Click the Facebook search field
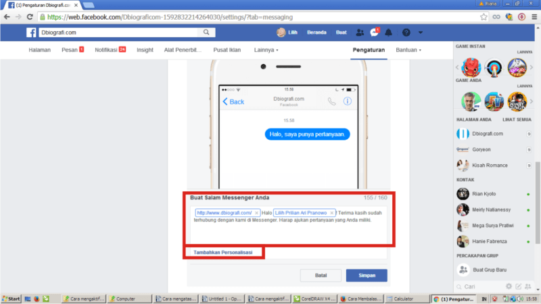 point(118,32)
